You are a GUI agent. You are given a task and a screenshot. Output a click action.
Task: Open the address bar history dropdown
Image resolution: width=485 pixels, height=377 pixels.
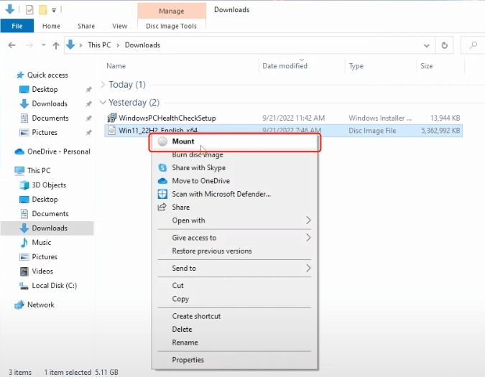coord(427,45)
